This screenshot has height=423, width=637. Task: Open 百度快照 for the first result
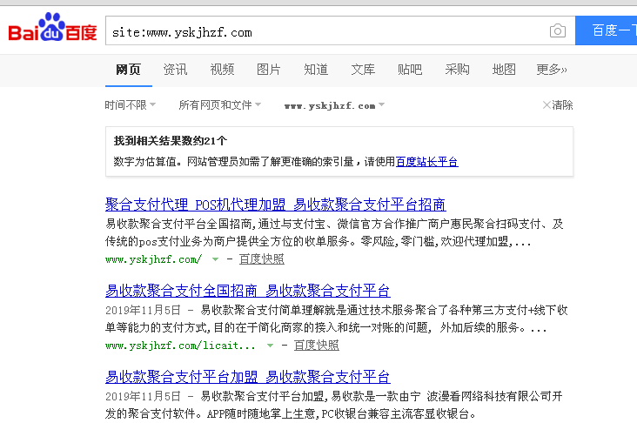click(x=262, y=258)
